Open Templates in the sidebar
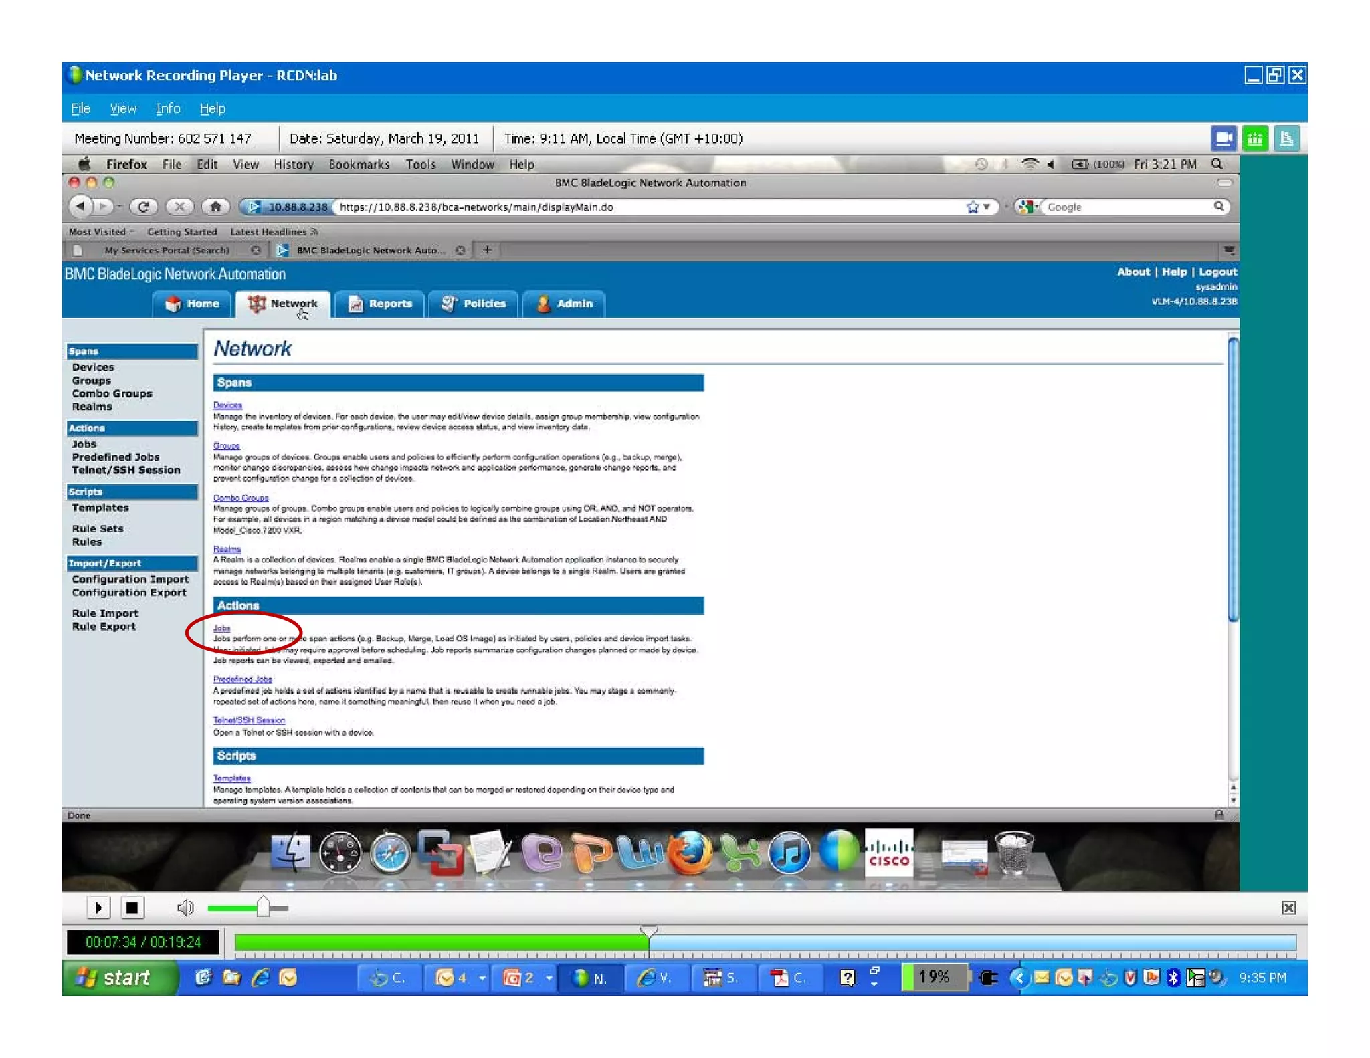 click(100, 508)
